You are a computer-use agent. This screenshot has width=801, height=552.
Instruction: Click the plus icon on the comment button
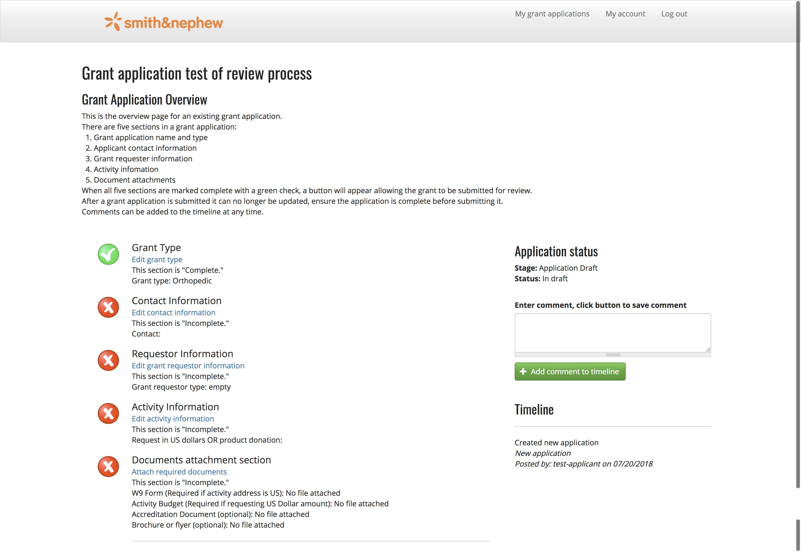pyautogui.click(x=523, y=372)
